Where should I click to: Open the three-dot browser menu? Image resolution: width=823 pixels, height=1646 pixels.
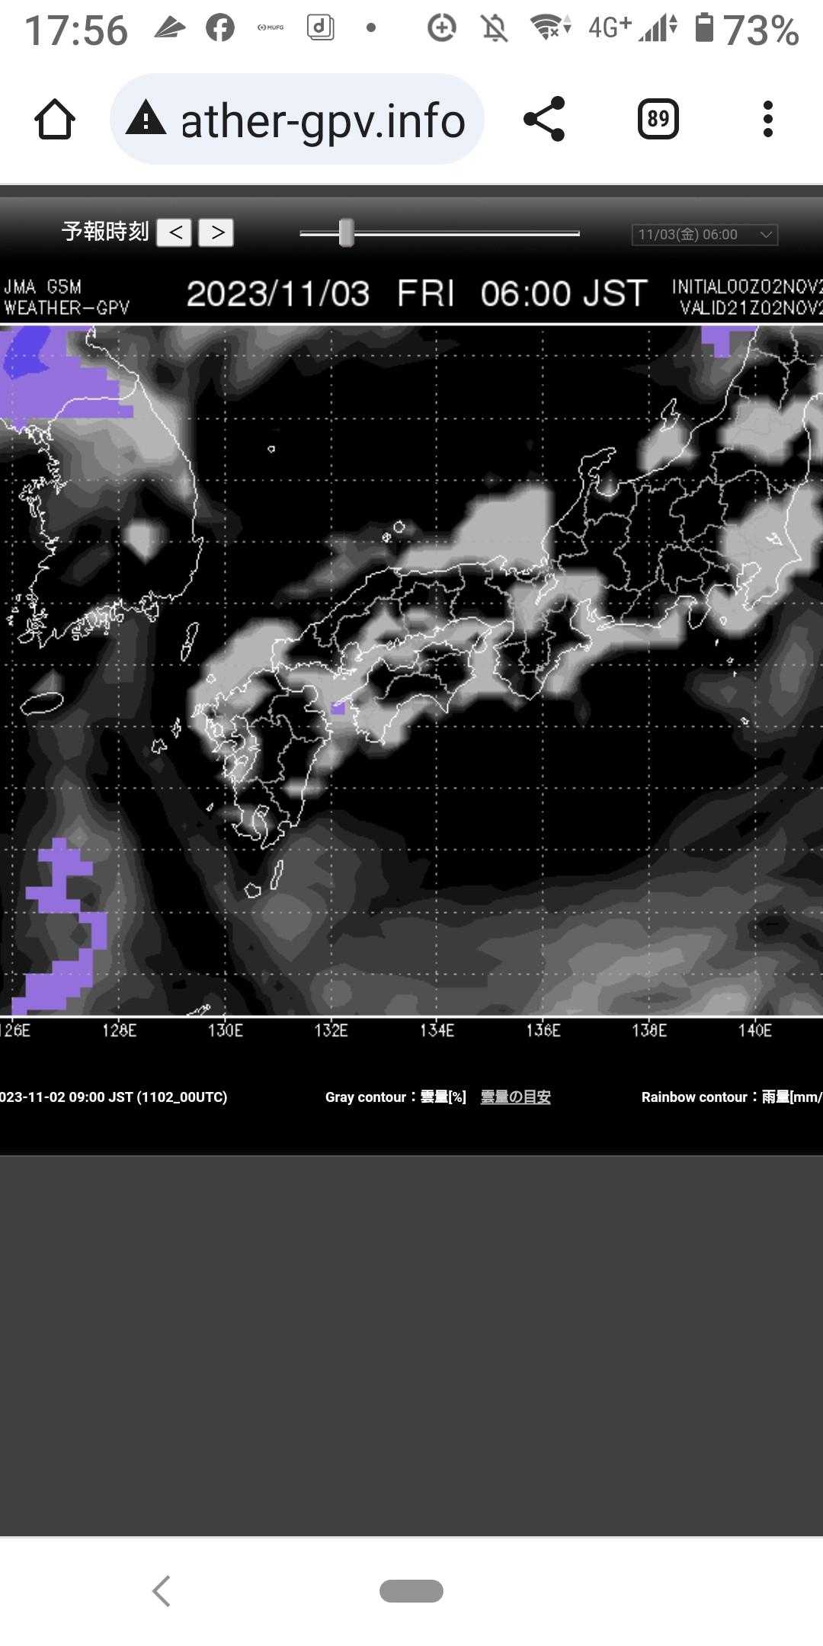point(767,120)
